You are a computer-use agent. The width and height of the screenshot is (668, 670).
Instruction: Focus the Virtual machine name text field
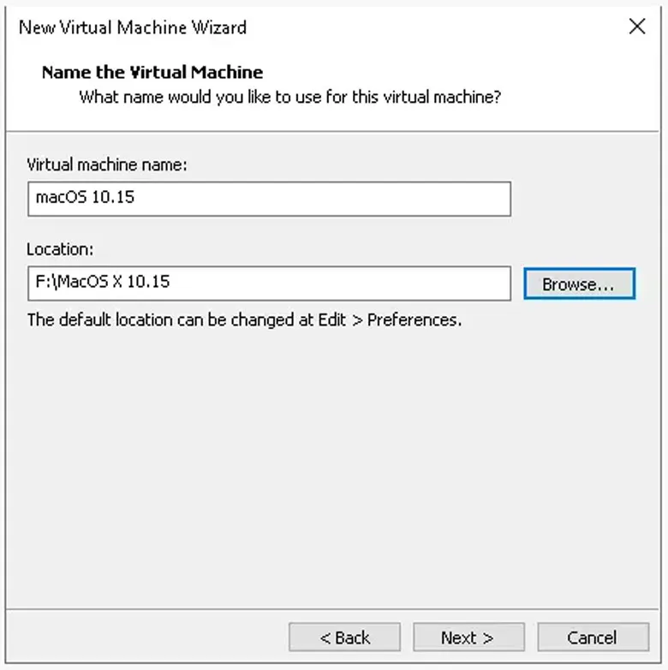pyautogui.click(x=269, y=199)
